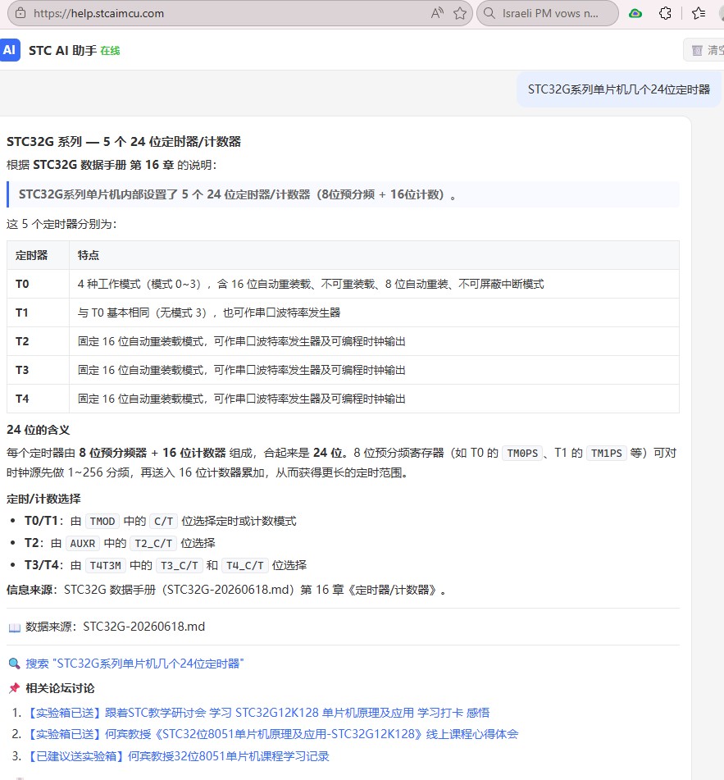Click the table header 定时器
Screen dimensions: 724x780
point(31,255)
